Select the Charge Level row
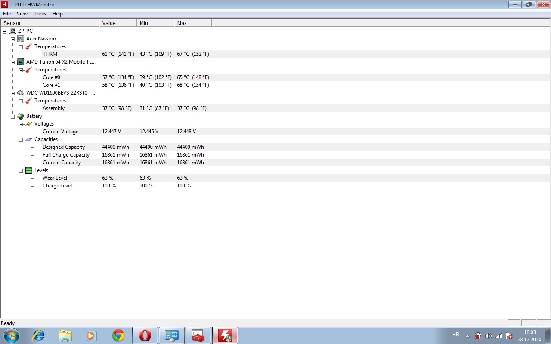 [x=275, y=186]
